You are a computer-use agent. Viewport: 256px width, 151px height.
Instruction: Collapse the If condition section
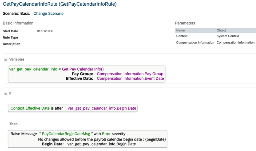click(x=6, y=93)
